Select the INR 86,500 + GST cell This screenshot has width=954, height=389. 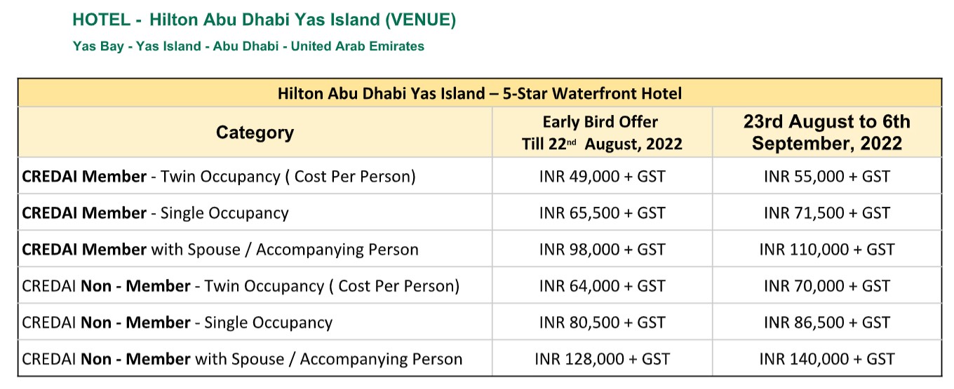tap(827, 322)
